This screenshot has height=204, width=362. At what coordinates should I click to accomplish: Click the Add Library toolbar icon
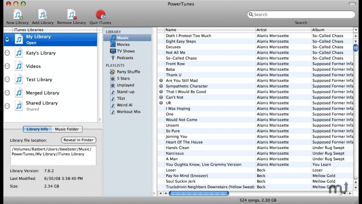[43, 15]
